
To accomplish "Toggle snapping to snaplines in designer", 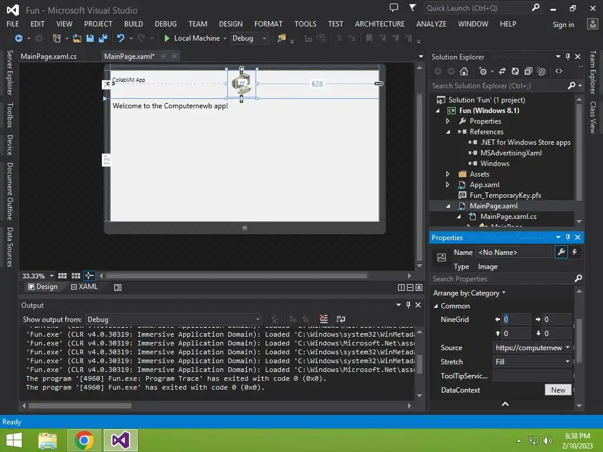I will pyautogui.click(x=90, y=275).
